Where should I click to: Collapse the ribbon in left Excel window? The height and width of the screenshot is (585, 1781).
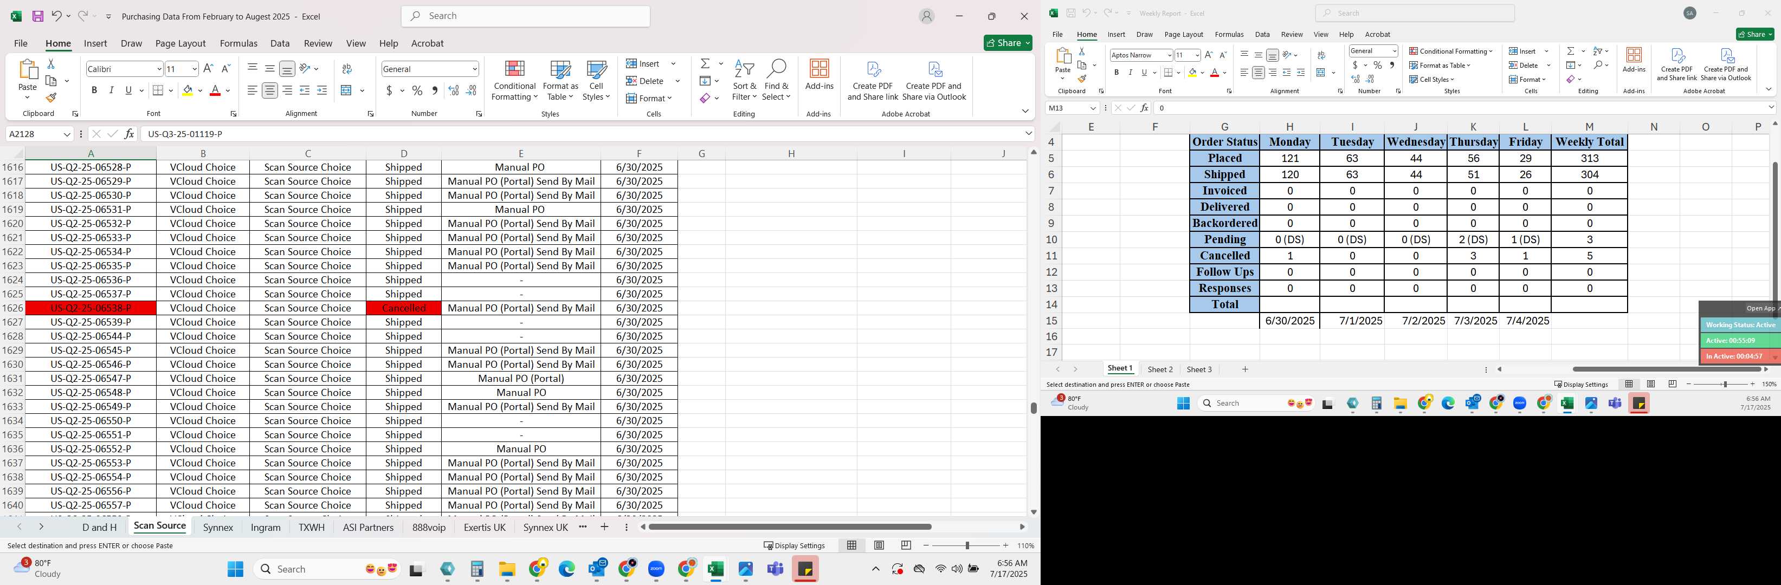tap(1024, 111)
